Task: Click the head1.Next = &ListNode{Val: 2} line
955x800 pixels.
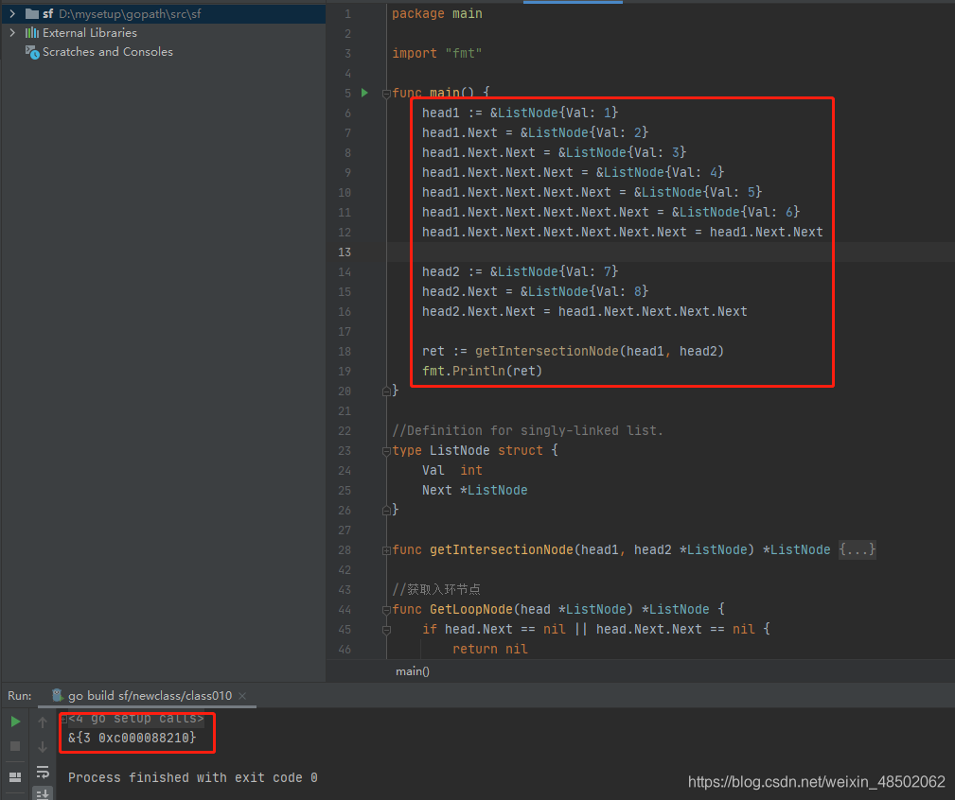Action: click(x=536, y=132)
